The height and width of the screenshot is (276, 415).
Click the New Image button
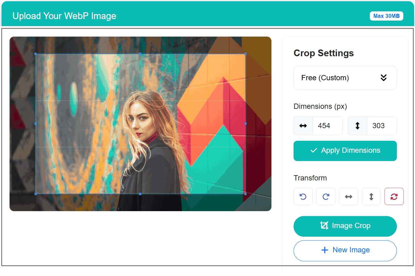[x=345, y=250]
